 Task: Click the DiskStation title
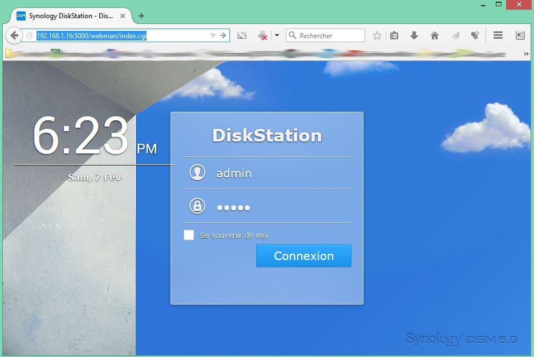pos(267,136)
